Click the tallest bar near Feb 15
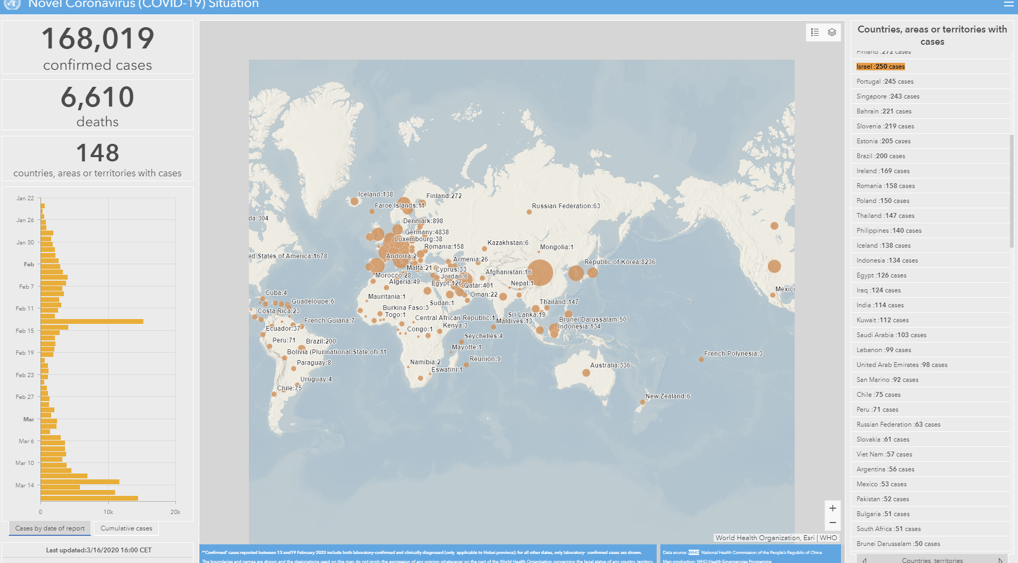Screen dimensions: 1018x563 (92, 321)
